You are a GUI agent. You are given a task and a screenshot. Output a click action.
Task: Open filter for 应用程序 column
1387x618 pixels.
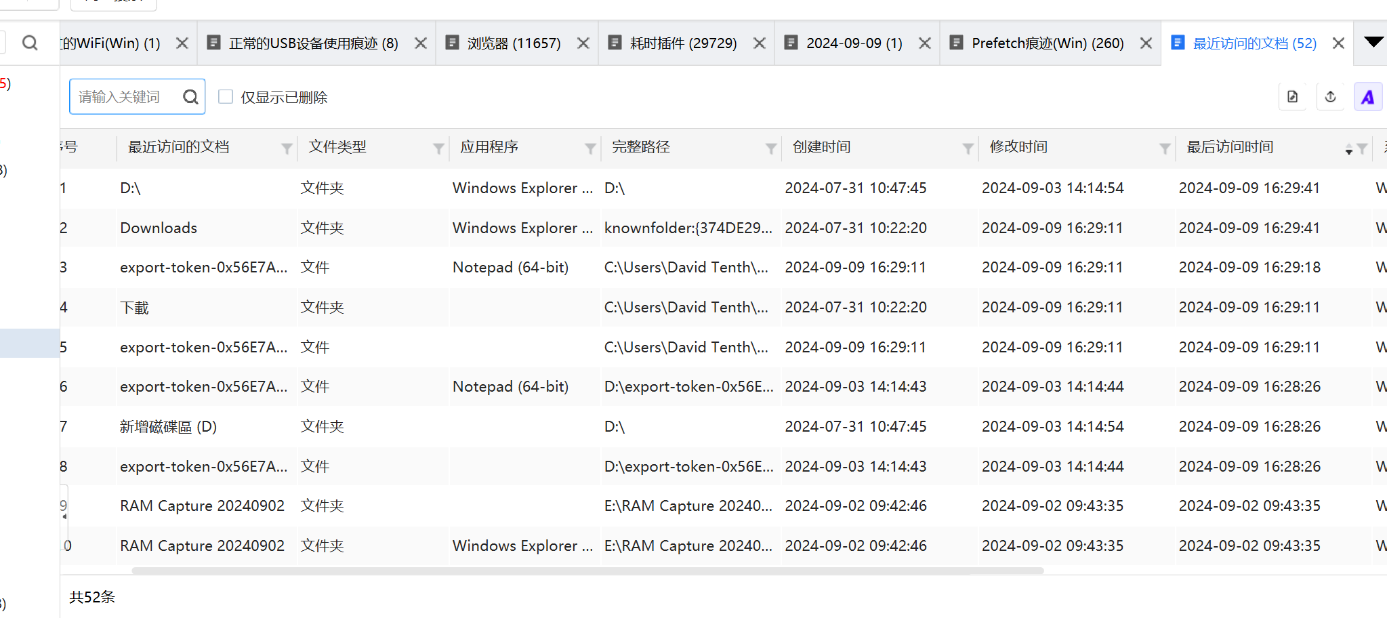click(591, 148)
